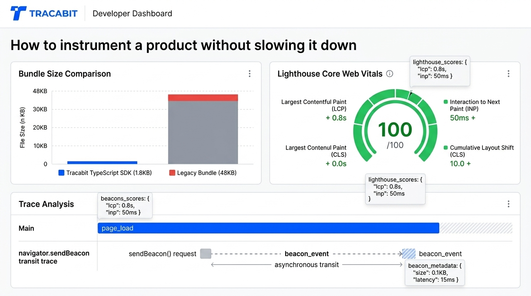Click the TRACABIT wordmark
Viewport: 531px width, 296px height.
[53, 14]
